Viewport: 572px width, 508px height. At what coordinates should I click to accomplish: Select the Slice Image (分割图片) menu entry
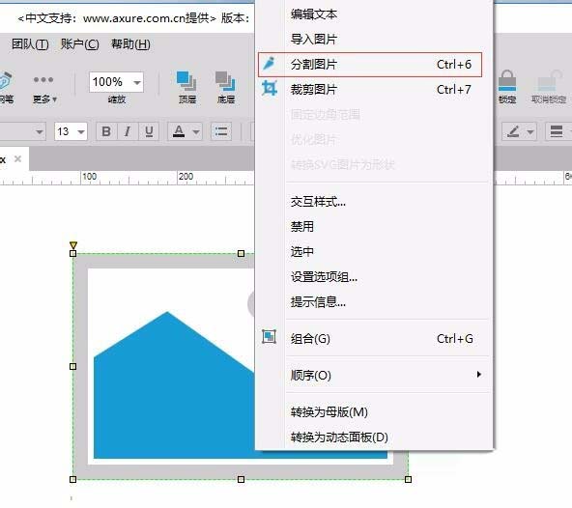(x=370, y=65)
